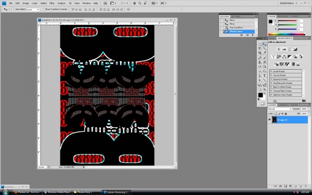Click the foreground color swatch in toolbox
The image size is (312, 195).
tap(261, 95)
